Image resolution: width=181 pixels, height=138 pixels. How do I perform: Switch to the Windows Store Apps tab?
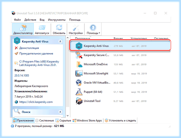tap(87, 121)
